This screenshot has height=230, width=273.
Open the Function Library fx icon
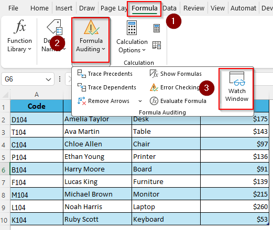[x=19, y=27]
